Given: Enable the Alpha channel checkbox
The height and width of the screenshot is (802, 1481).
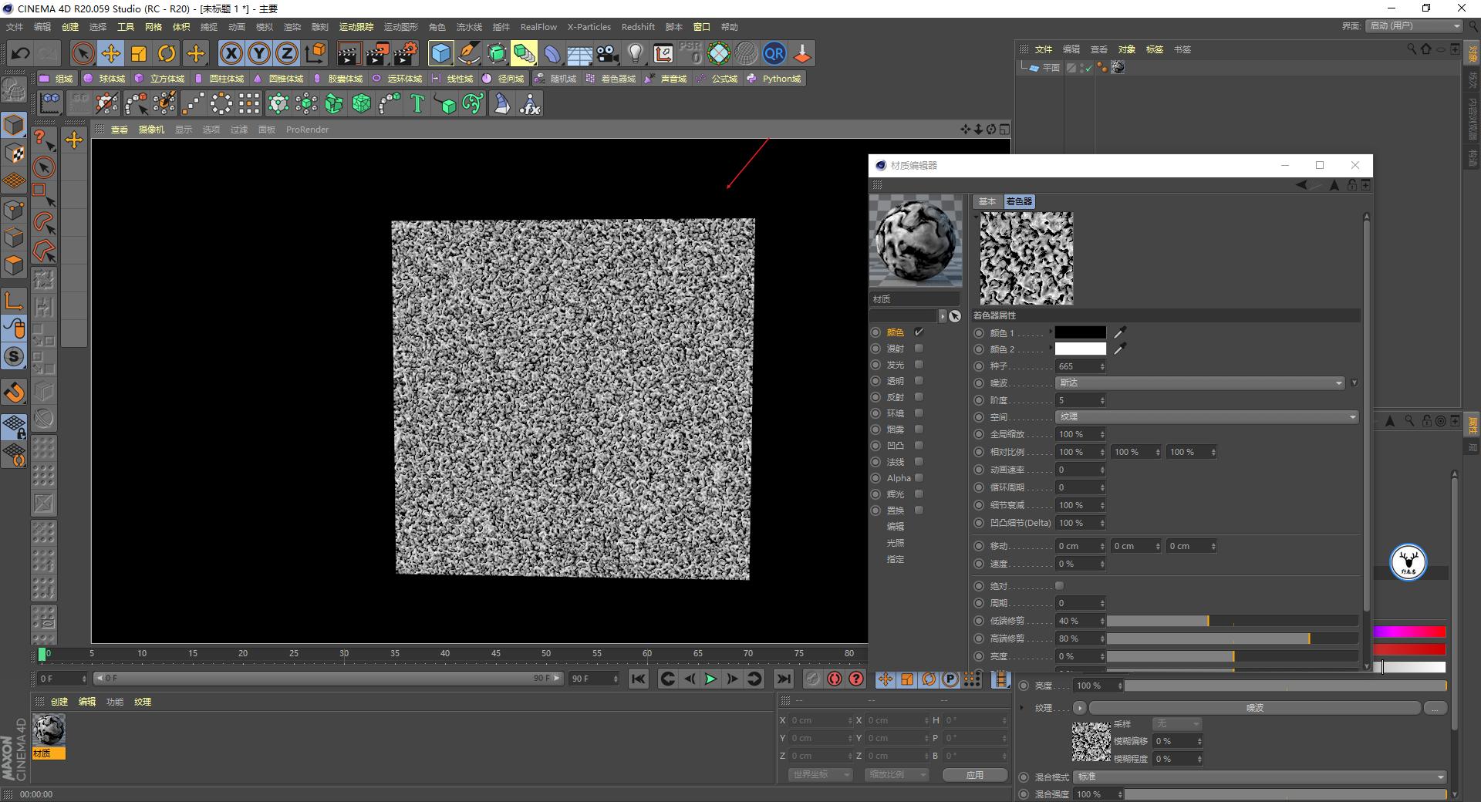Looking at the screenshot, I should coord(919,477).
